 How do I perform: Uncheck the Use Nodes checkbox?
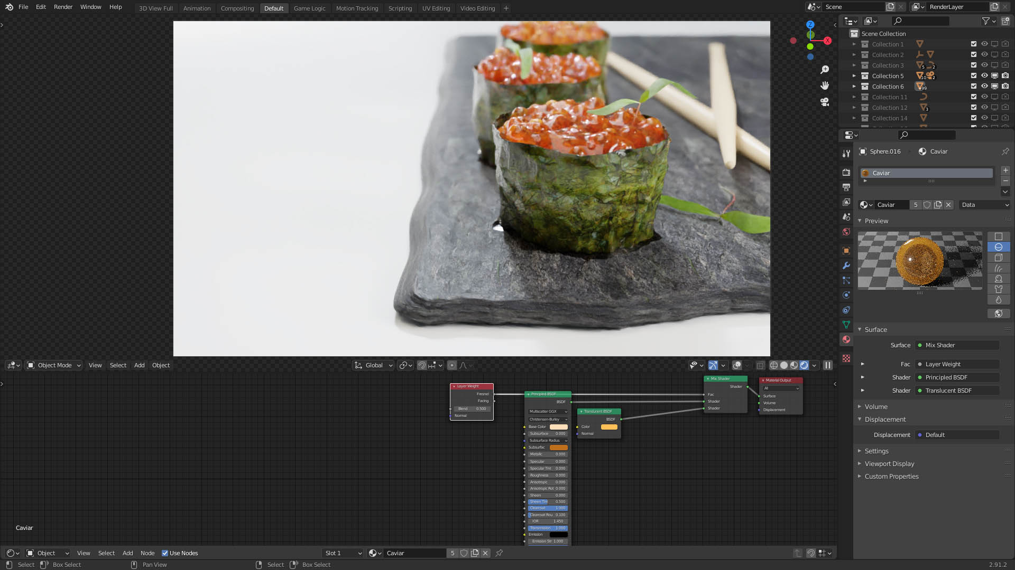click(x=165, y=553)
